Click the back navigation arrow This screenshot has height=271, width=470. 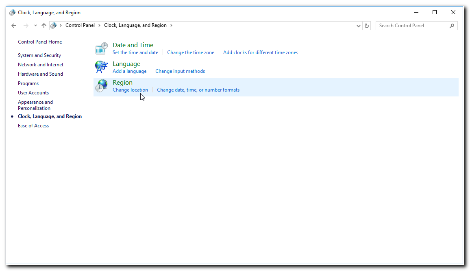14,25
